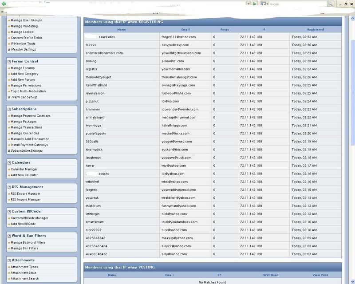Open the Google search engine selector
Screen dimensions: 355x284
point(264,4)
